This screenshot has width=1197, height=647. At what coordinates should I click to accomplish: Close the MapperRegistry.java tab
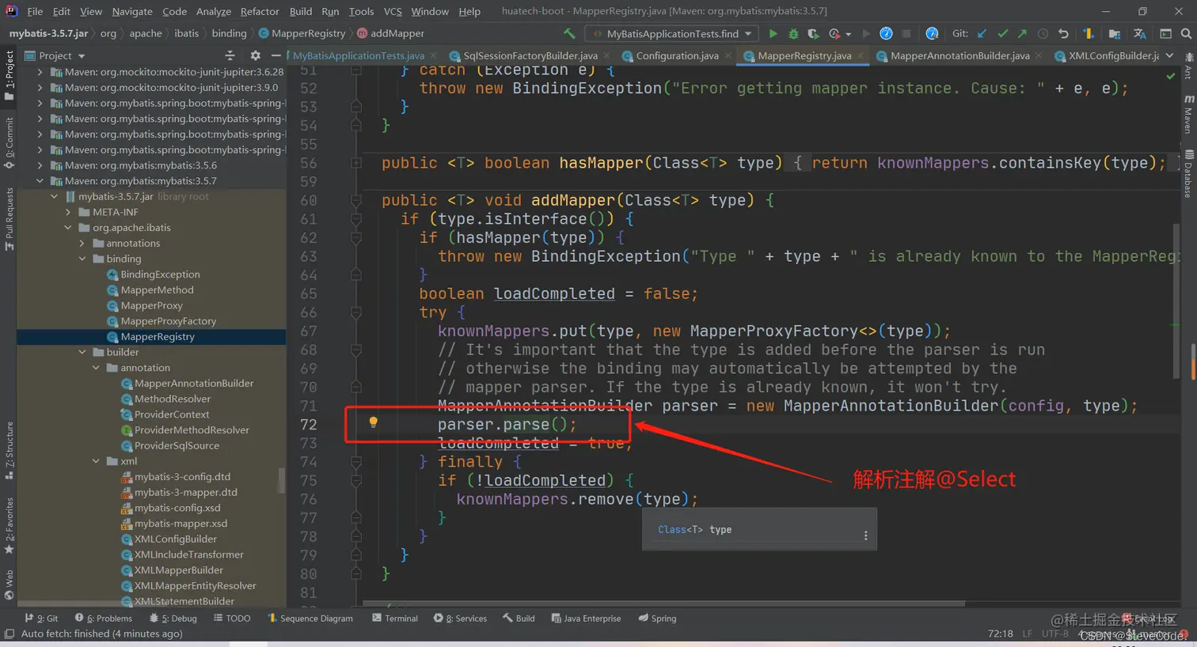[861, 55]
